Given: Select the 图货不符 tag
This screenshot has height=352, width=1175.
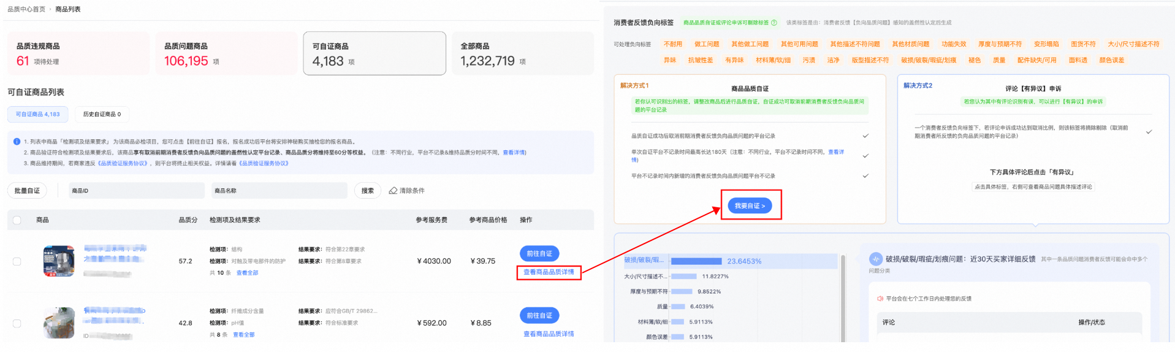Looking at the screenshot, I should click(x=1083, y=44).
